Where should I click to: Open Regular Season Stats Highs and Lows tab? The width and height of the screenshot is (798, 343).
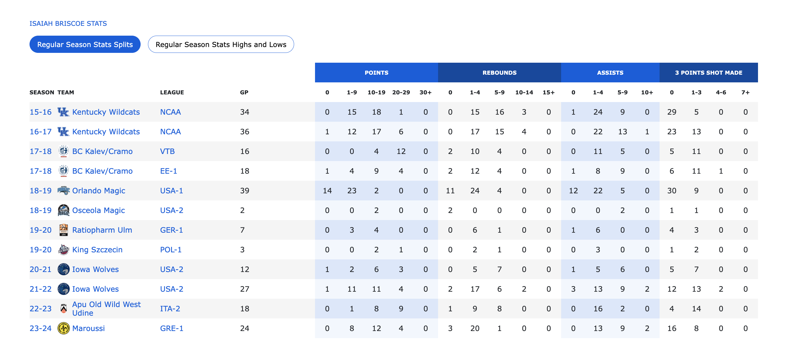[221, 45]
